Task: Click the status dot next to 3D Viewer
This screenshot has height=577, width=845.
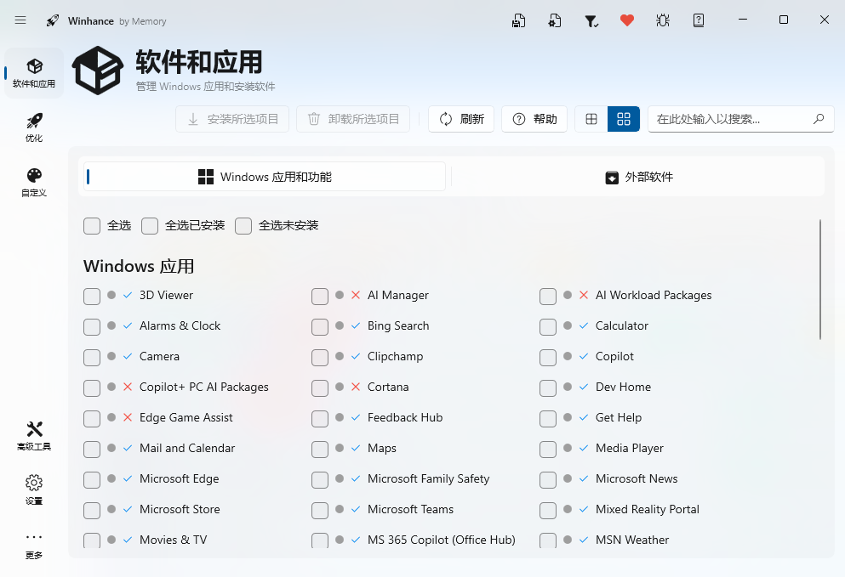Action: coord(111,294)
